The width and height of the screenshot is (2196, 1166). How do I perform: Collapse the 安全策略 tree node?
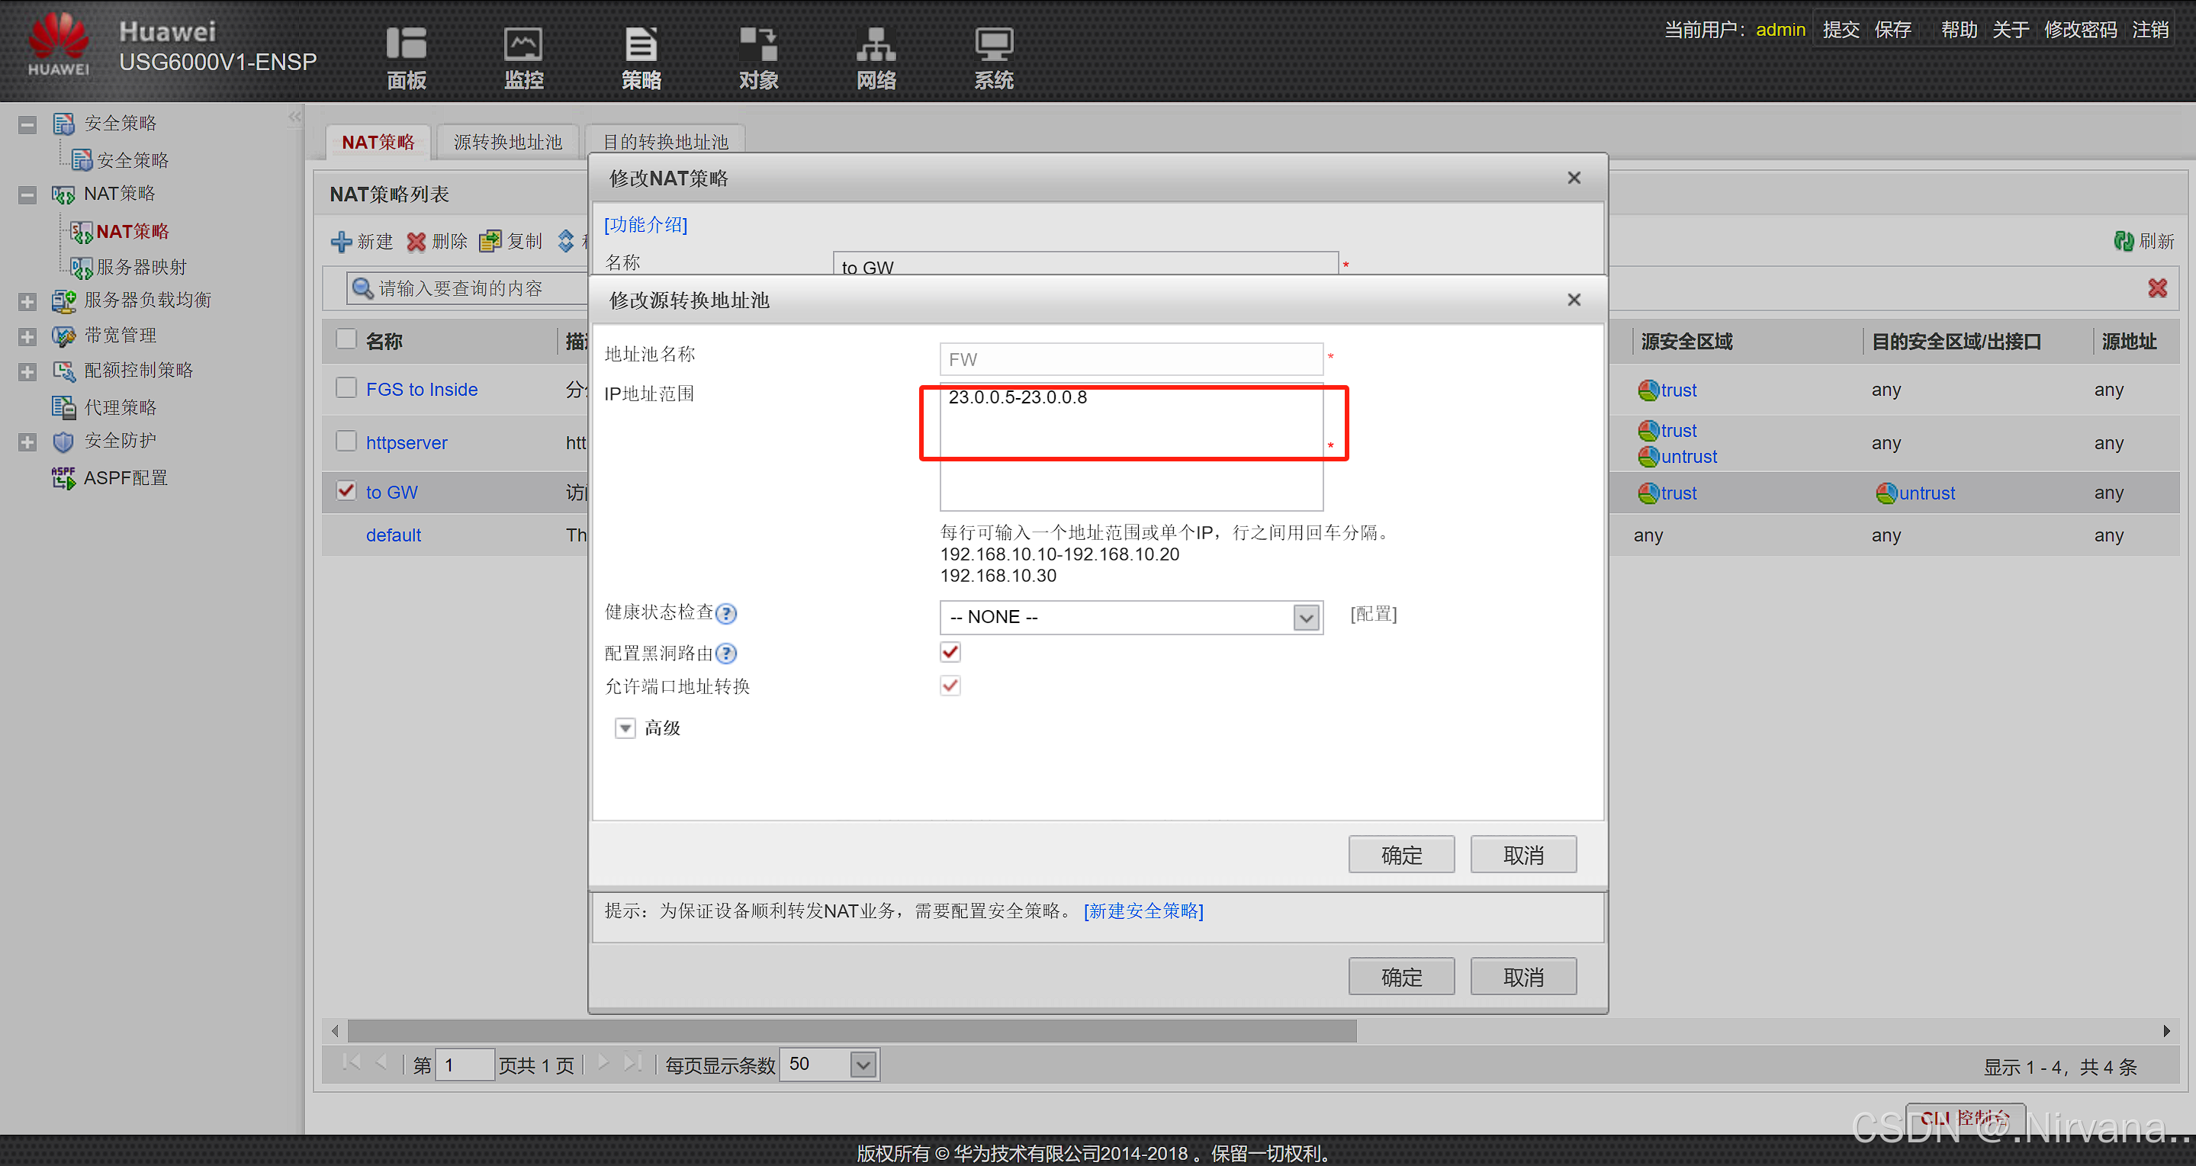(x=27, y=124)
